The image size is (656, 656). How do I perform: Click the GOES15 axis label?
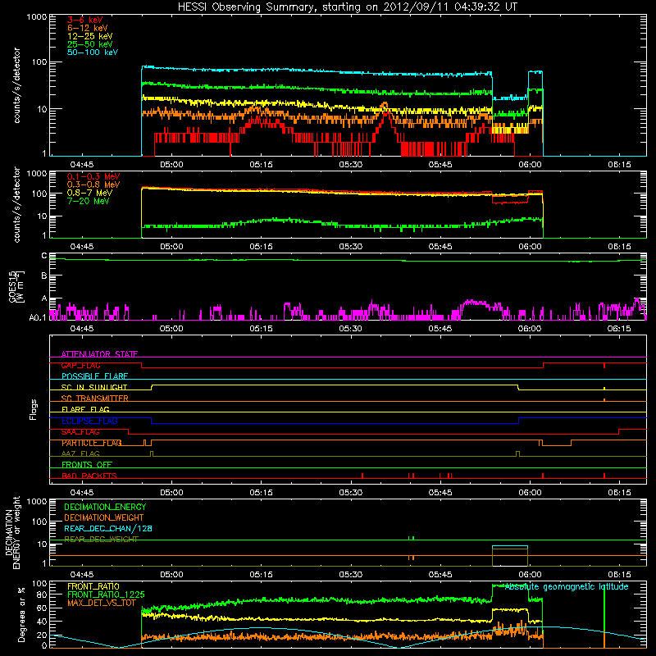click(16, 286)
